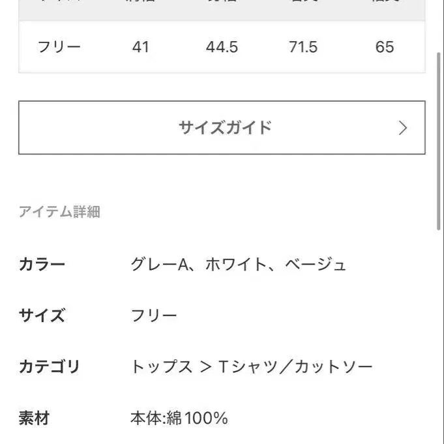The width and height of the screenshot is (444, 444).
Task: Click the ベージュ color name
Action: (x=319, y=265)
